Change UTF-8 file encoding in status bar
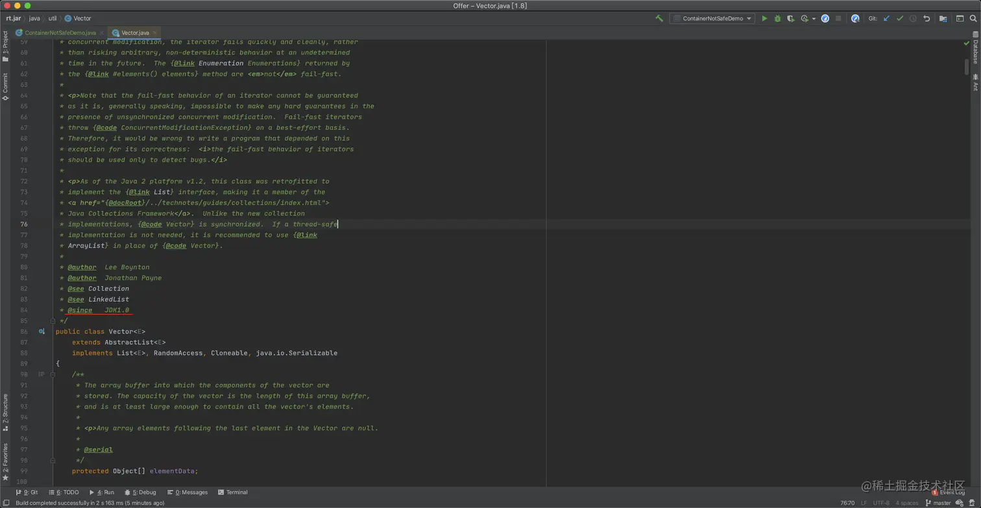Viewport: 981px width, 508px height. pos(881,503)
